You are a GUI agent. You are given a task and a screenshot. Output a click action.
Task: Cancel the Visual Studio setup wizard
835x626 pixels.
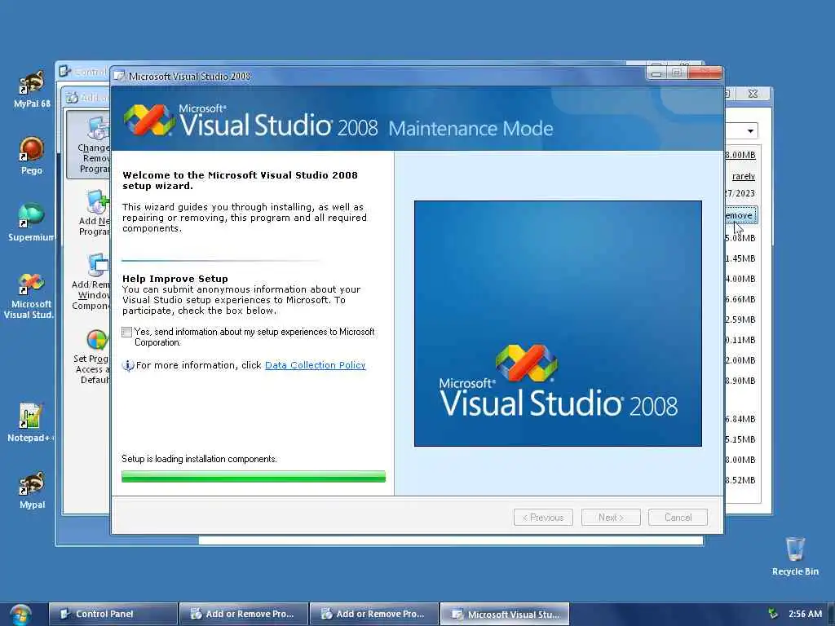(678, 518)
